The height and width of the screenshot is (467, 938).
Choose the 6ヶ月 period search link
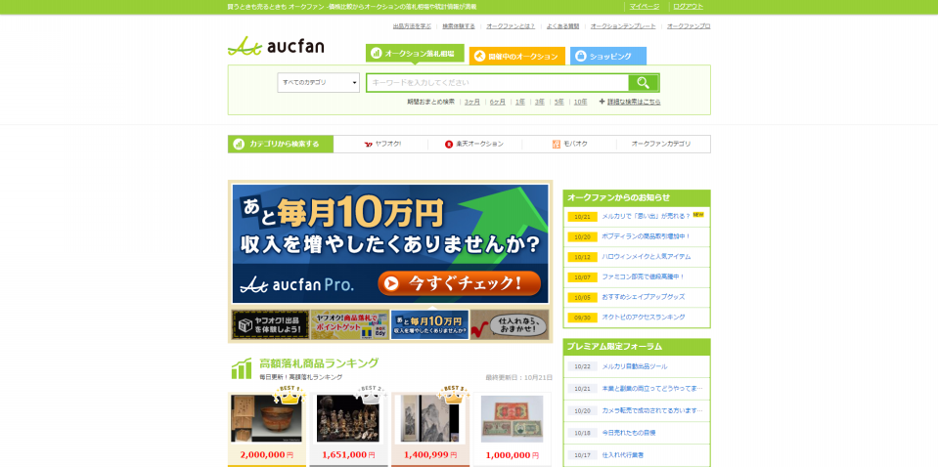498,103
